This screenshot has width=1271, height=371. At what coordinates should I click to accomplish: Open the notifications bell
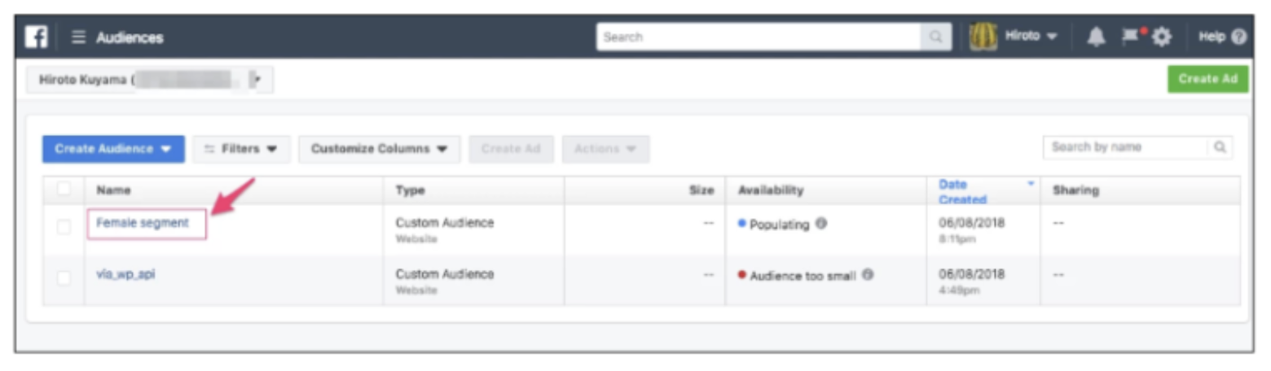click(x=1096, y=37)
